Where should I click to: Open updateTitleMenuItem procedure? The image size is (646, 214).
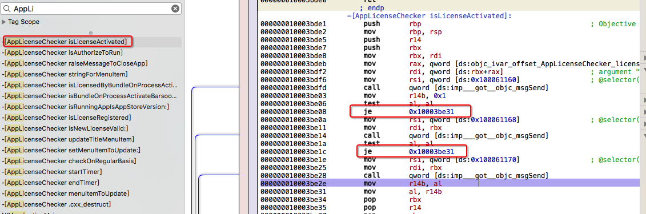[68, 139]
